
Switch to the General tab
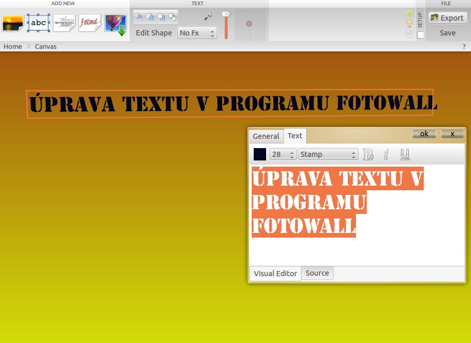pyautogui.click(x=266, y=136)
